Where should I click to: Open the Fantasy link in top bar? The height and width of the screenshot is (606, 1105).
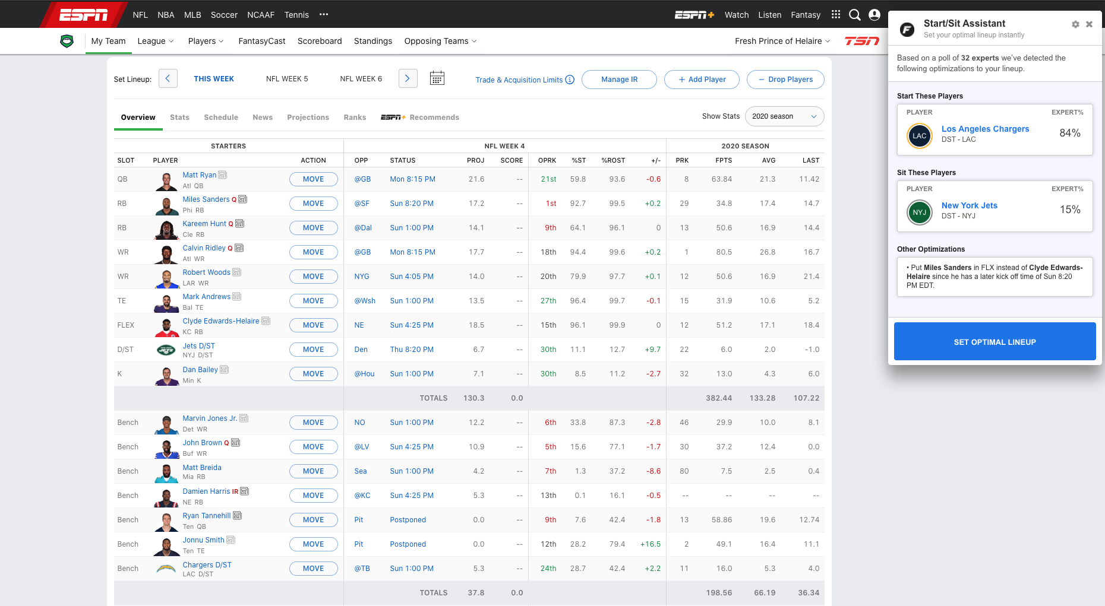point(806,15)
